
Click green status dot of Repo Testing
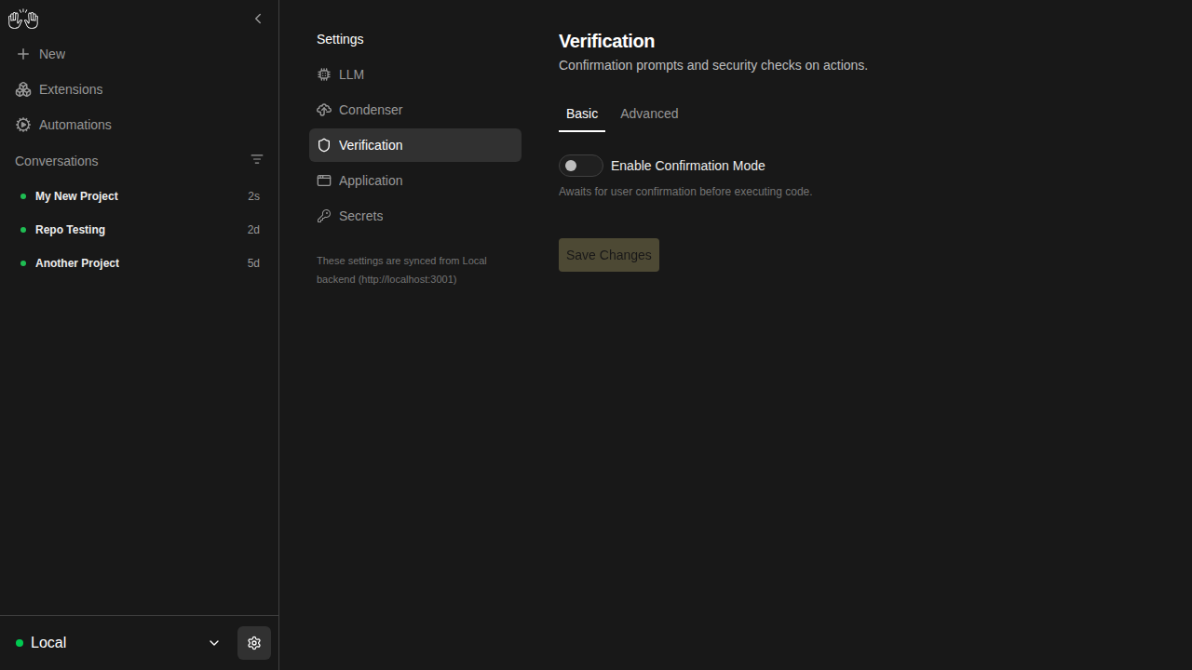[23, 230]
